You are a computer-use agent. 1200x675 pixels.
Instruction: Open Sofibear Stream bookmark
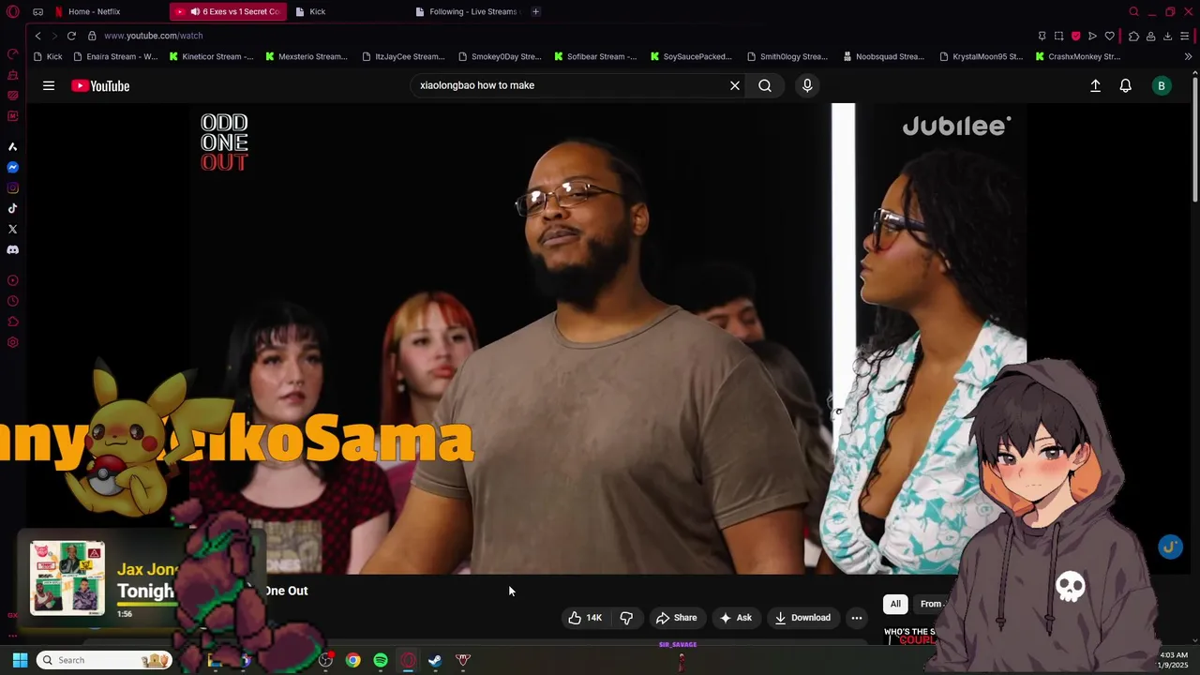(x=595, y=56)
